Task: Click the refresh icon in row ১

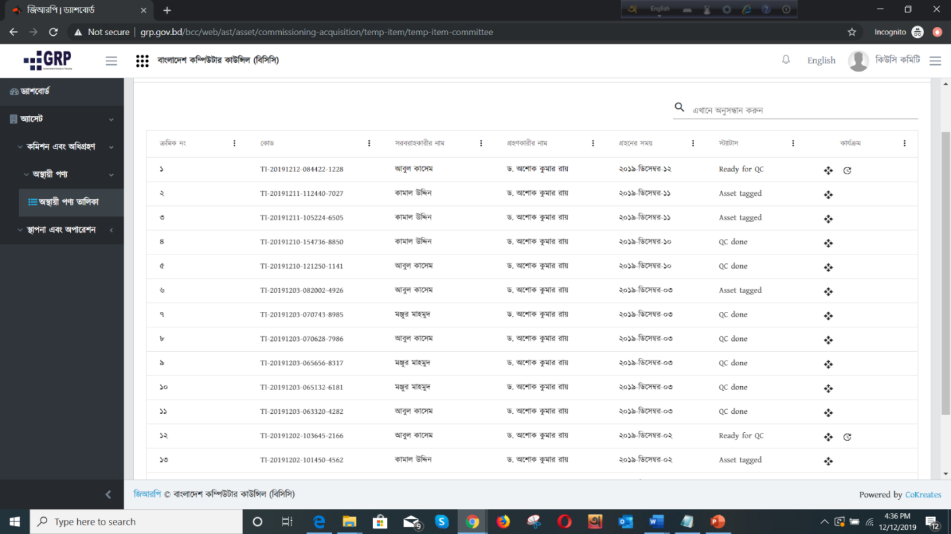Action: point(847,171)
